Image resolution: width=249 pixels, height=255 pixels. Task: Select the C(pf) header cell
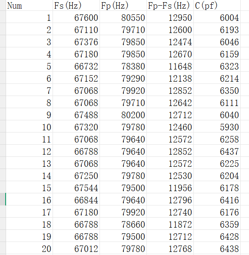(x=217, y=5)
